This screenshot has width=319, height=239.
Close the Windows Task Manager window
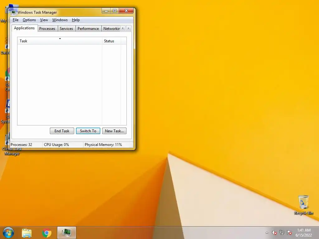pyautogui.click(x=126, y=11)
